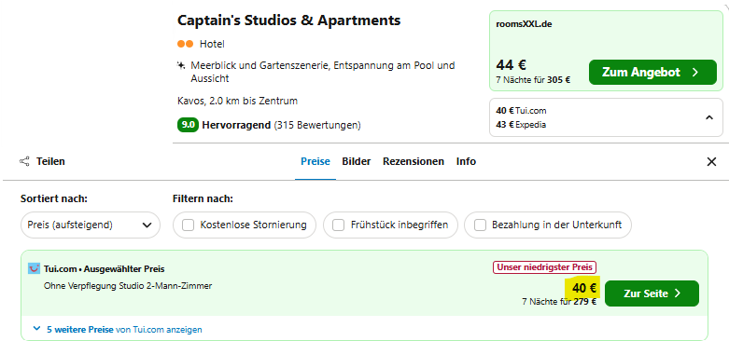Tick the Frühstück inbegriffen checkbox

pos(338,225)
